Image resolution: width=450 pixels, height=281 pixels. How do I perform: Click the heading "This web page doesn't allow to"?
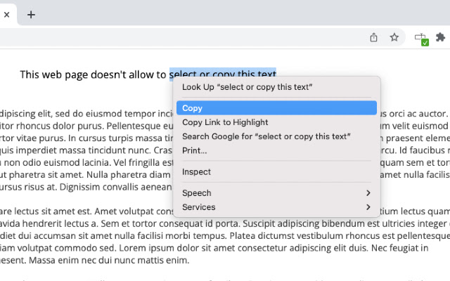tap(93, 74)
